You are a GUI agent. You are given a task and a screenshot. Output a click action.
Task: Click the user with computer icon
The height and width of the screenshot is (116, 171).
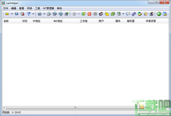151,14
